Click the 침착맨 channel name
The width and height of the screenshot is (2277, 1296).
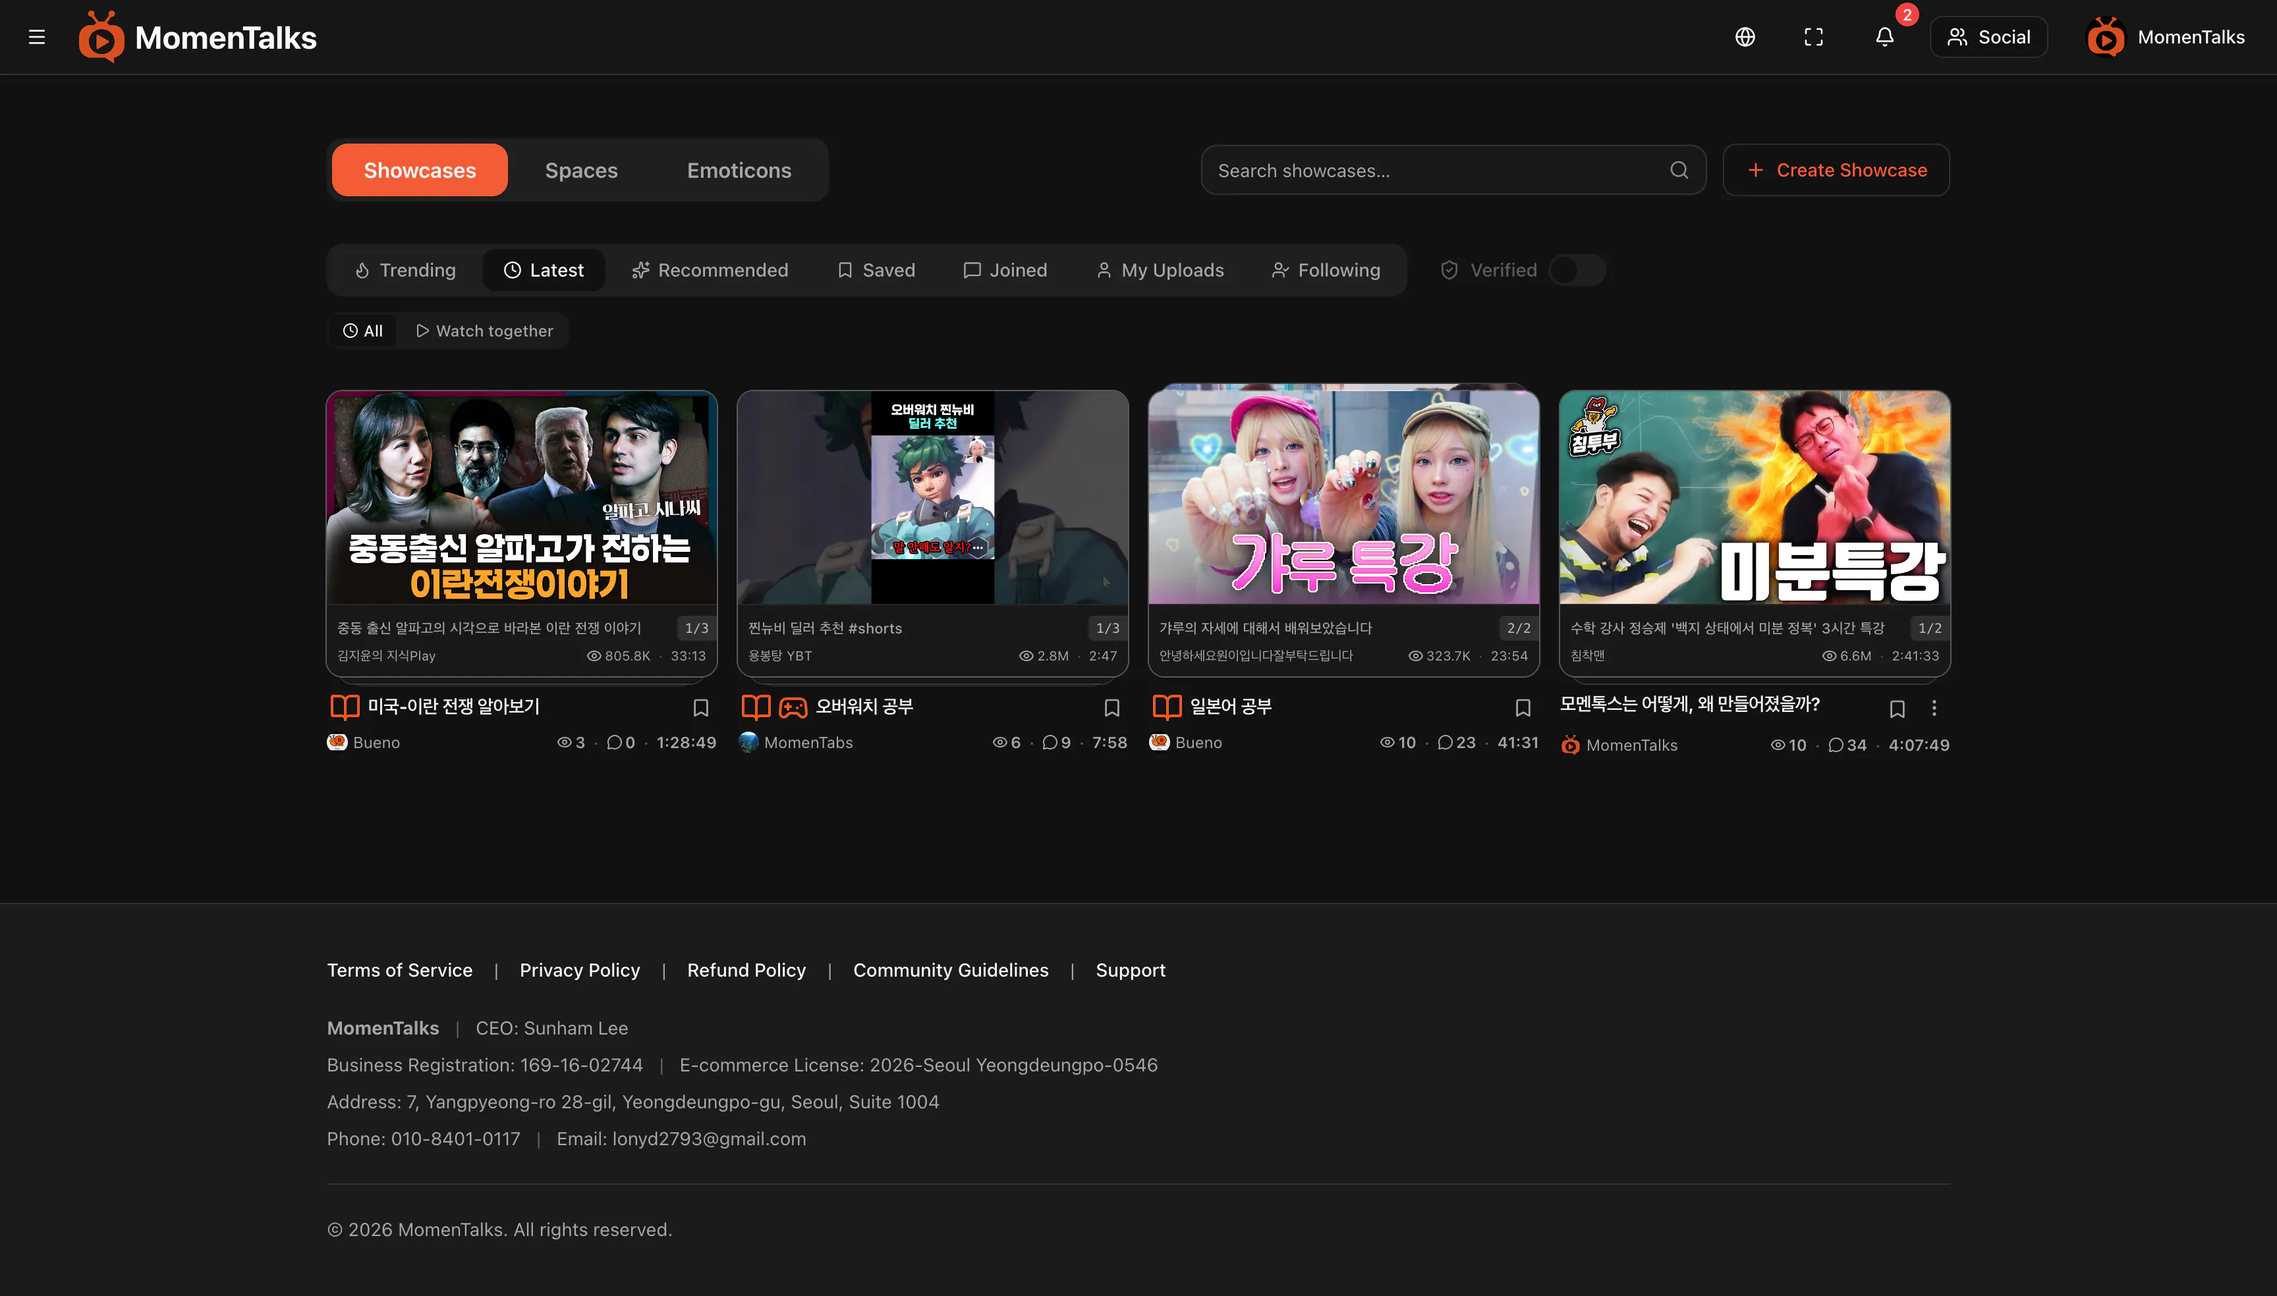point(1587,656)
